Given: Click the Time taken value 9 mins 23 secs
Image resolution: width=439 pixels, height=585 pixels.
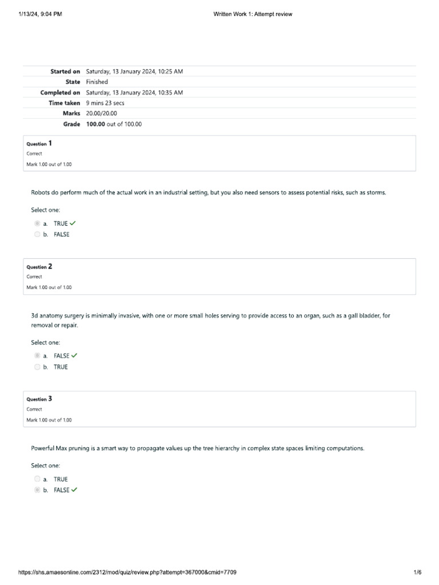Looking at the screenshot, I should pyautogui.click(x=105, y=103).
